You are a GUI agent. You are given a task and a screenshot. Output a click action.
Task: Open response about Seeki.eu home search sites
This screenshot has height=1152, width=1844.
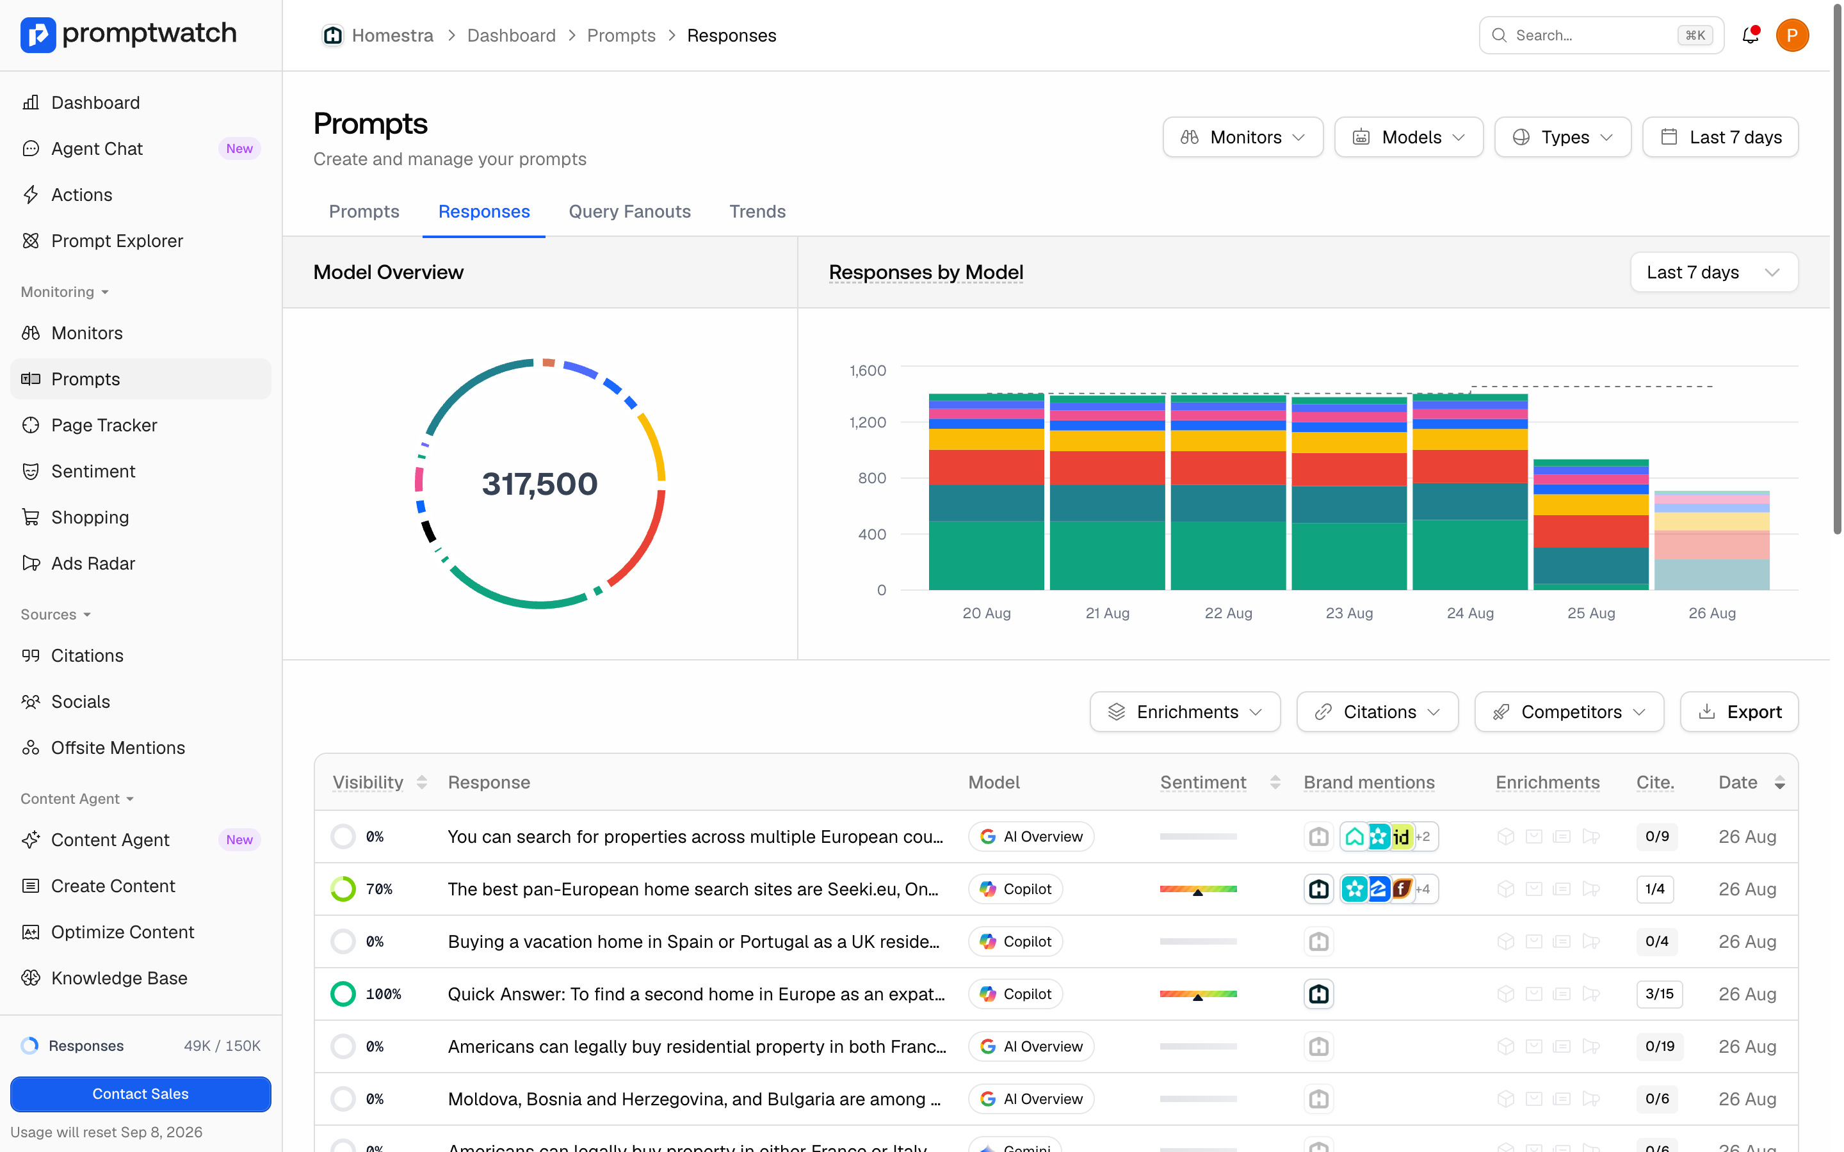[693, 889]
